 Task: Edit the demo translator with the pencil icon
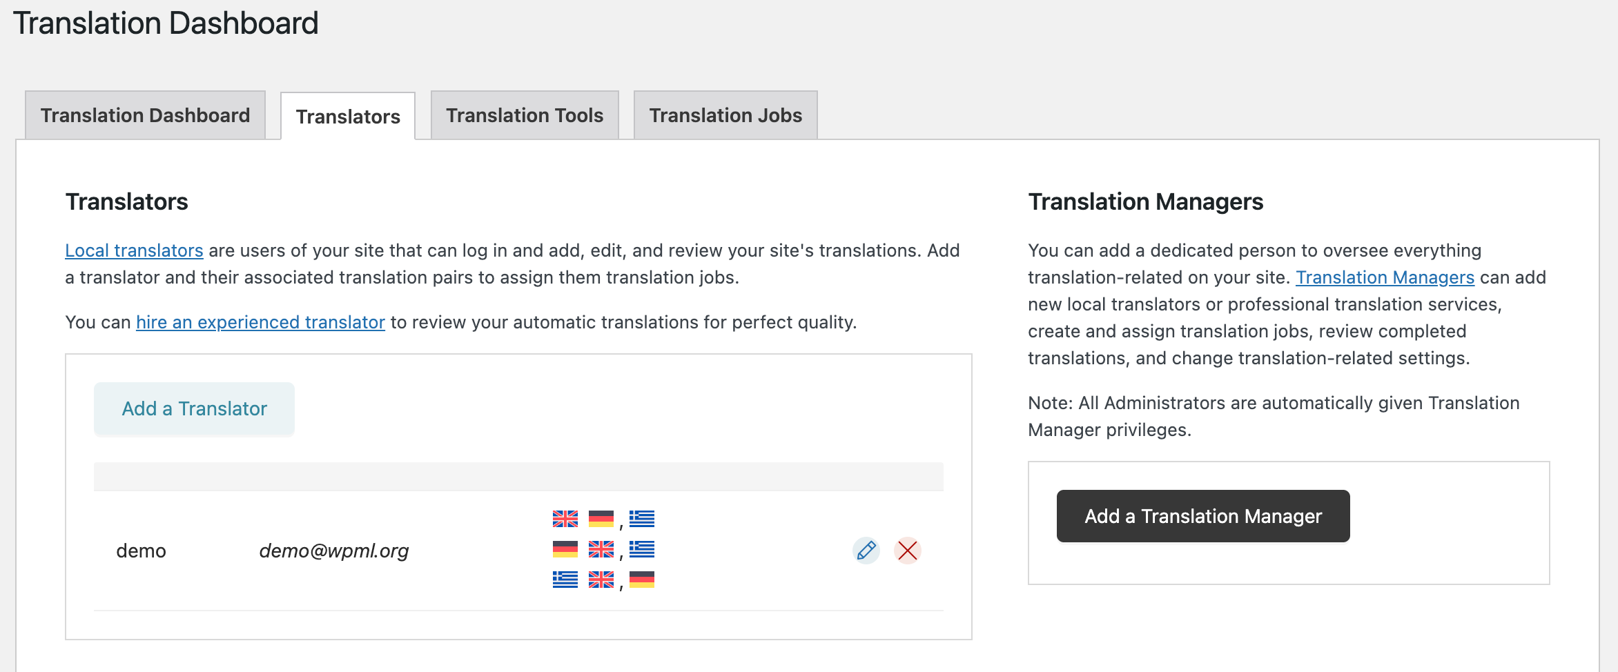point(866,551)
